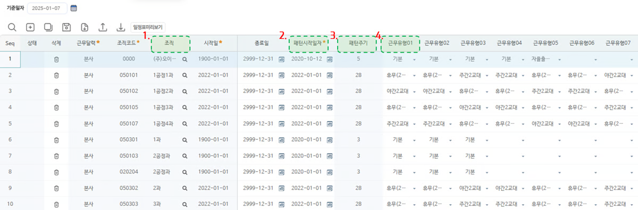Select the Seq 8 cell

pos(10,172)
